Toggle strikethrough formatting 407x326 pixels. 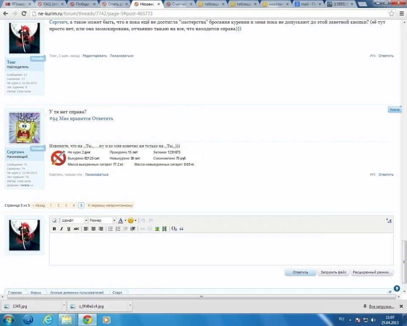(x=76, y=229)
